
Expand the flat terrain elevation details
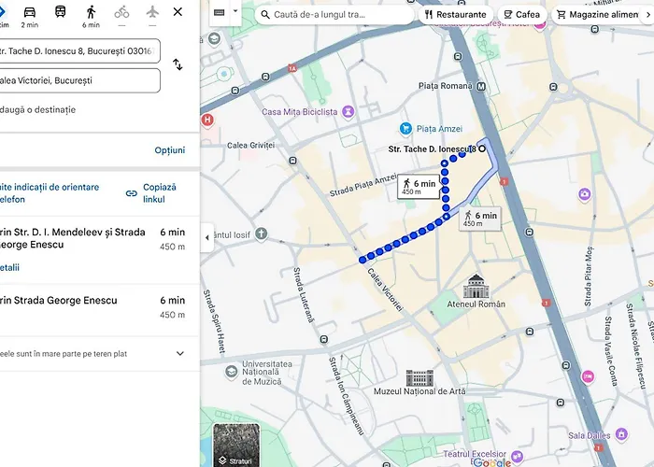tap(180, 354)
